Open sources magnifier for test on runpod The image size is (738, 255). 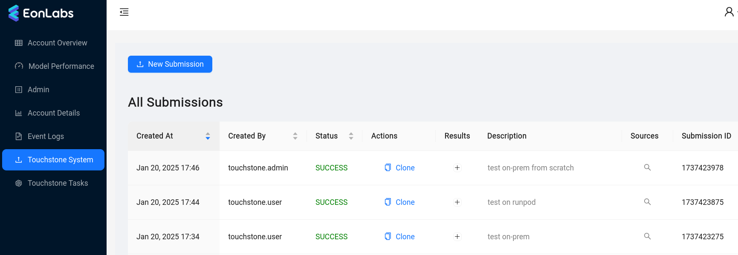[647, 202]
